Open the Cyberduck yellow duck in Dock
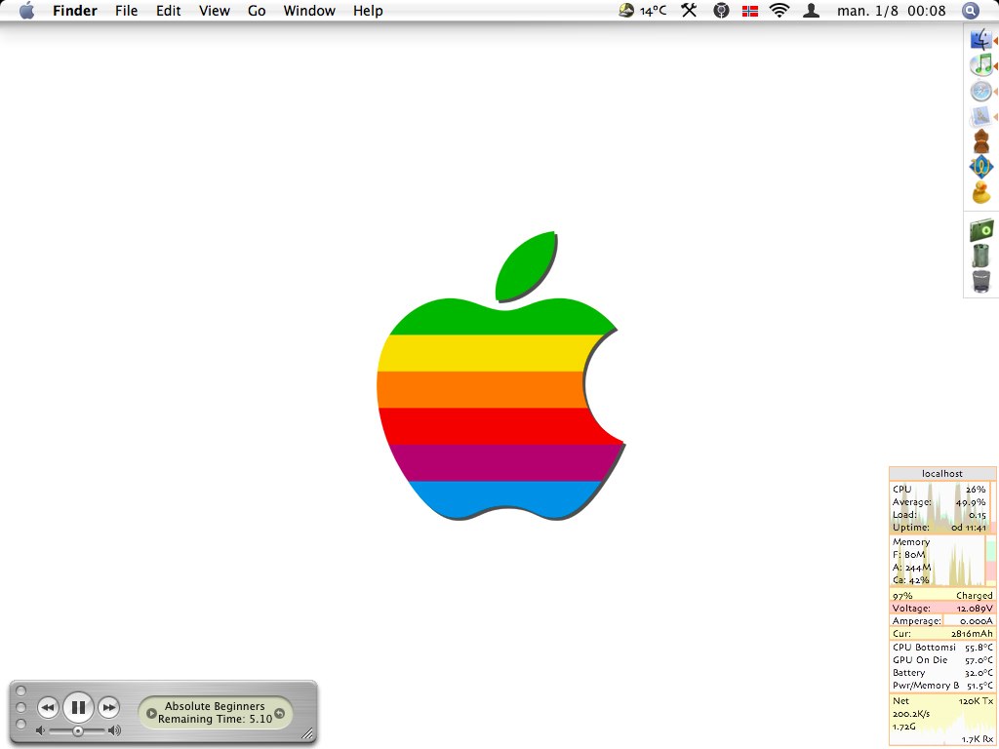 981,192
